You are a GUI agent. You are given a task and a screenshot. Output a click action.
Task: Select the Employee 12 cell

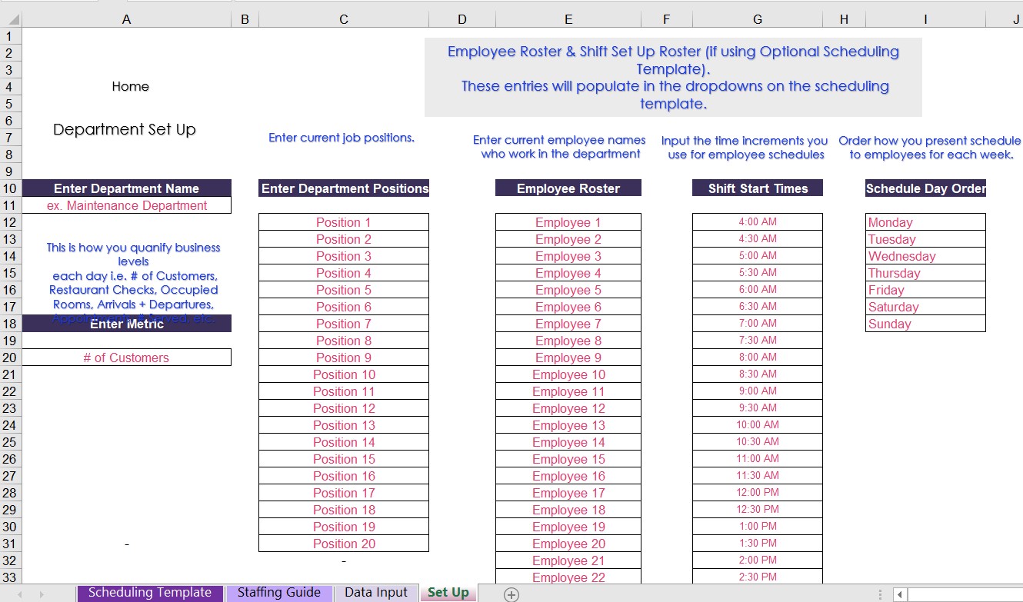click(568, 408)
